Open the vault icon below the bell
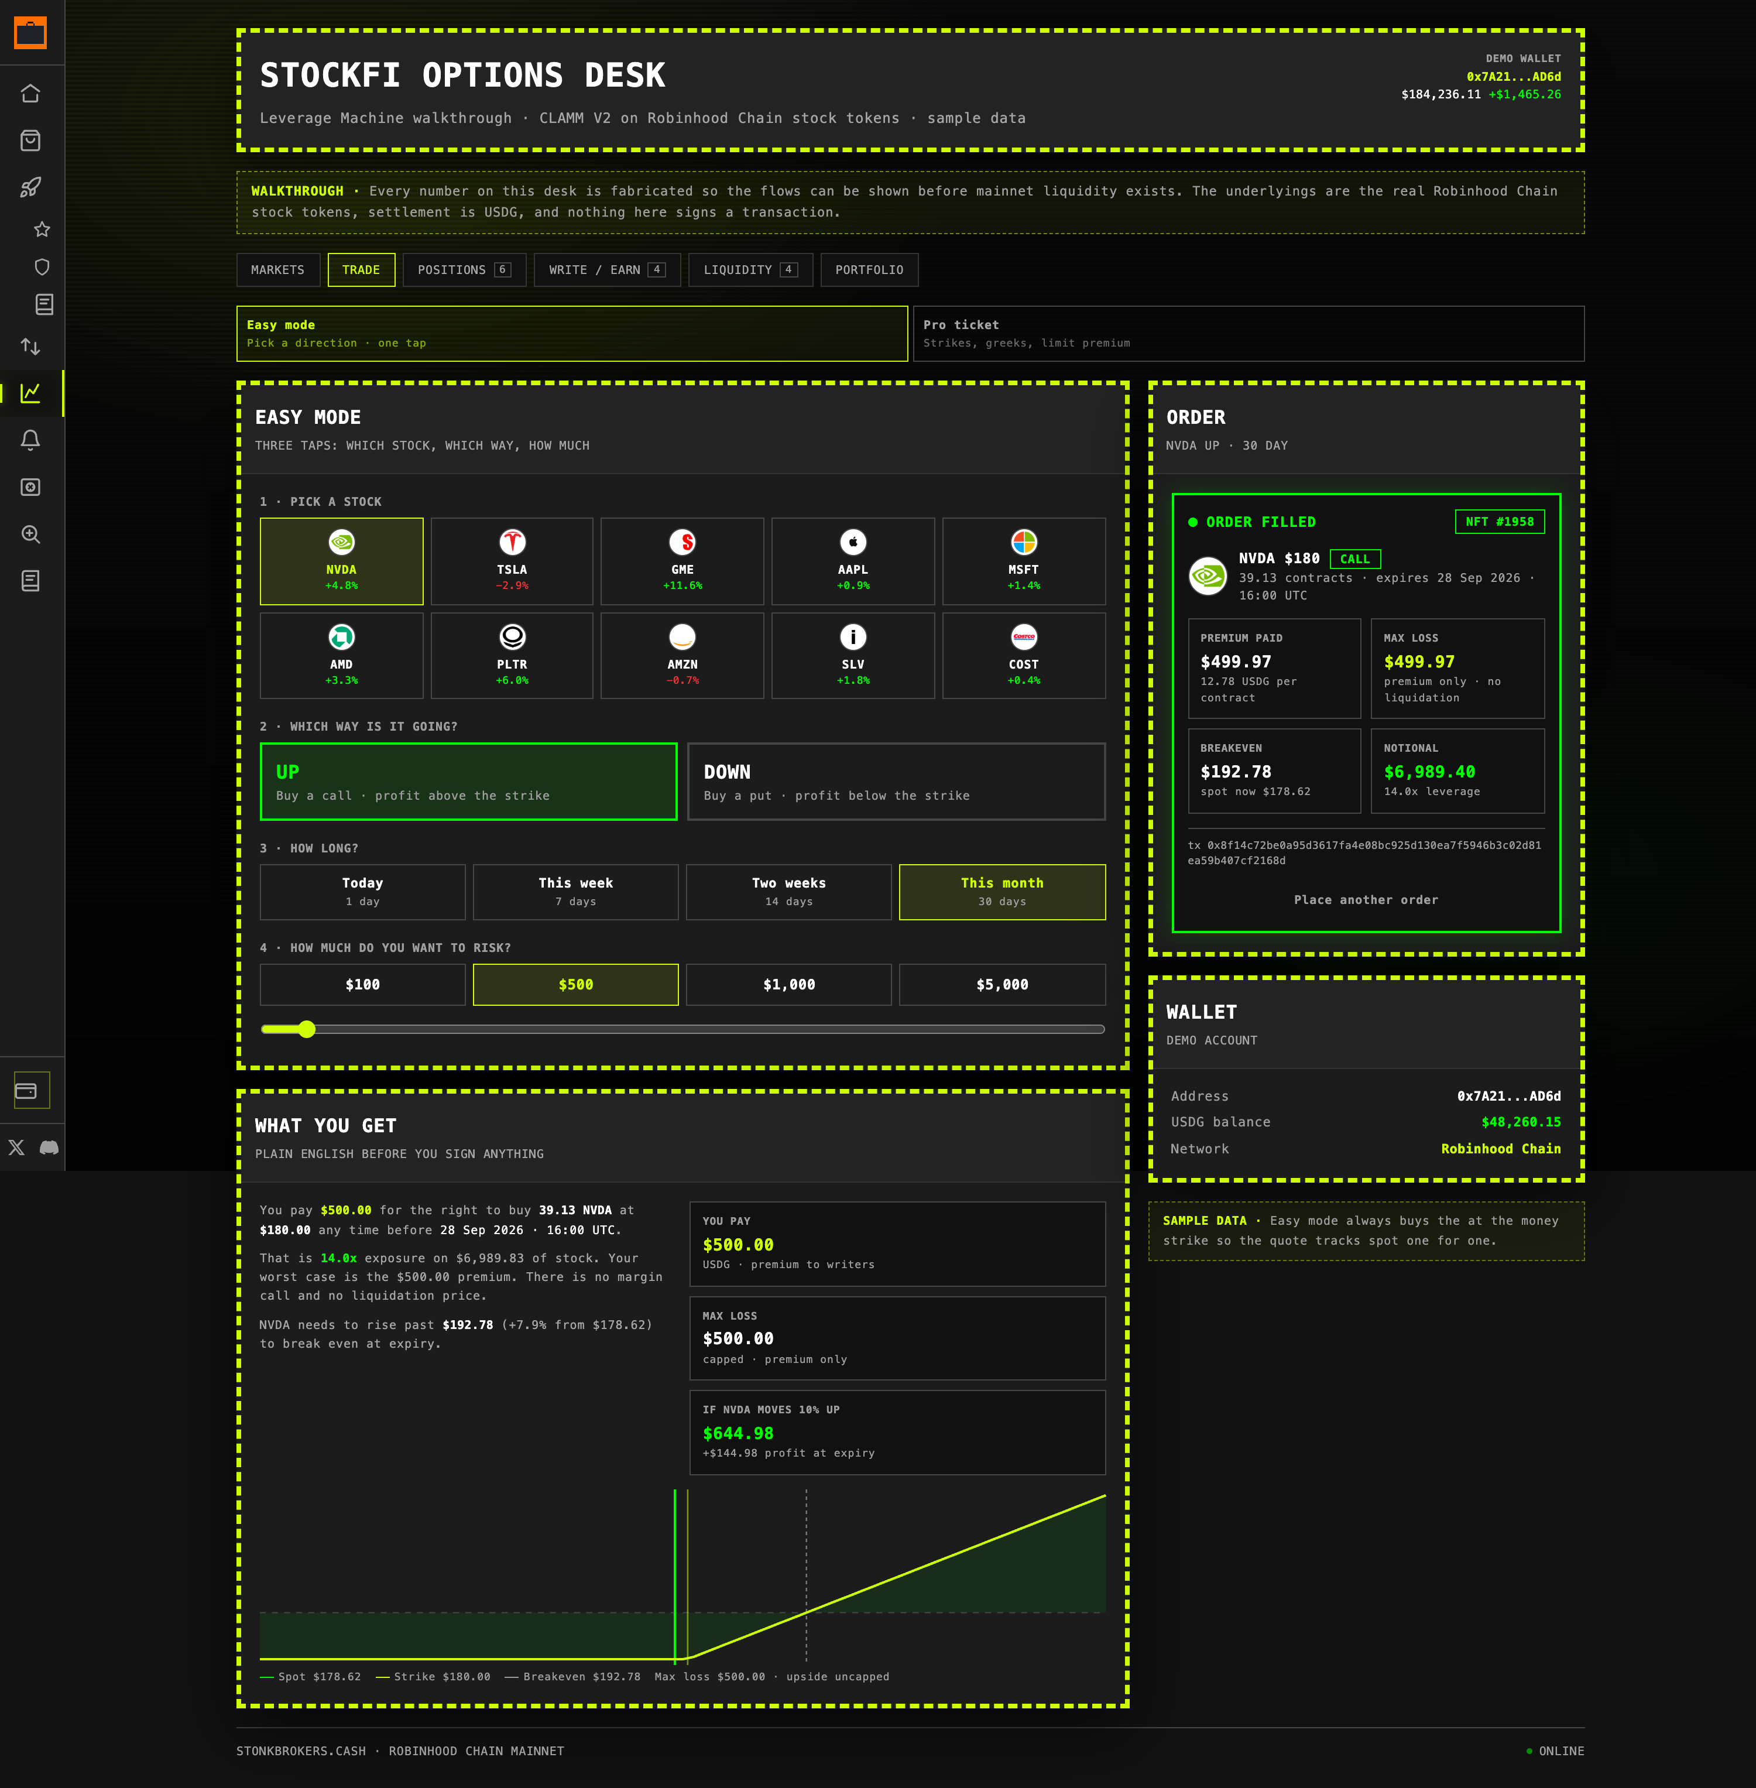 tap(30, 487)
